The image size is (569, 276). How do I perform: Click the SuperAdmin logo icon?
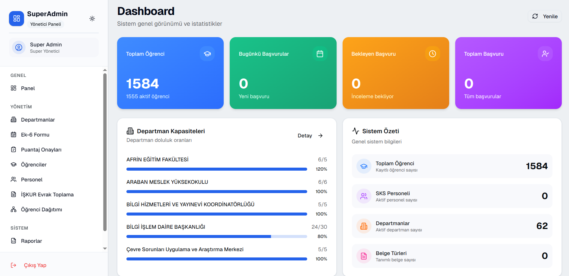(x=17, y=19)
